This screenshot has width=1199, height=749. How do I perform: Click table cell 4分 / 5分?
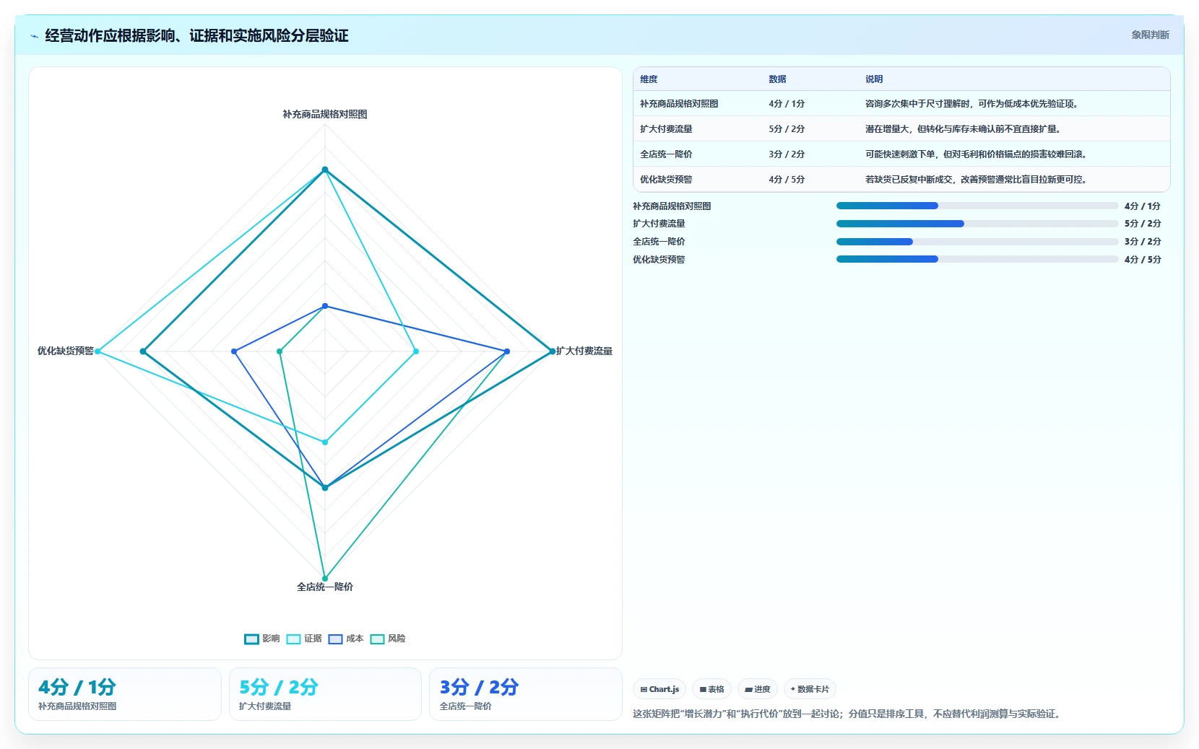pos(787,180)
